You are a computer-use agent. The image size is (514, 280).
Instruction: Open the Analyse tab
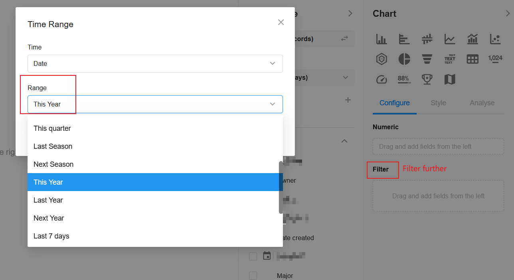point(482,103)
